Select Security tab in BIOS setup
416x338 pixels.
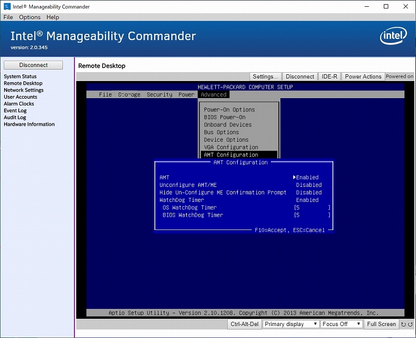160,94
